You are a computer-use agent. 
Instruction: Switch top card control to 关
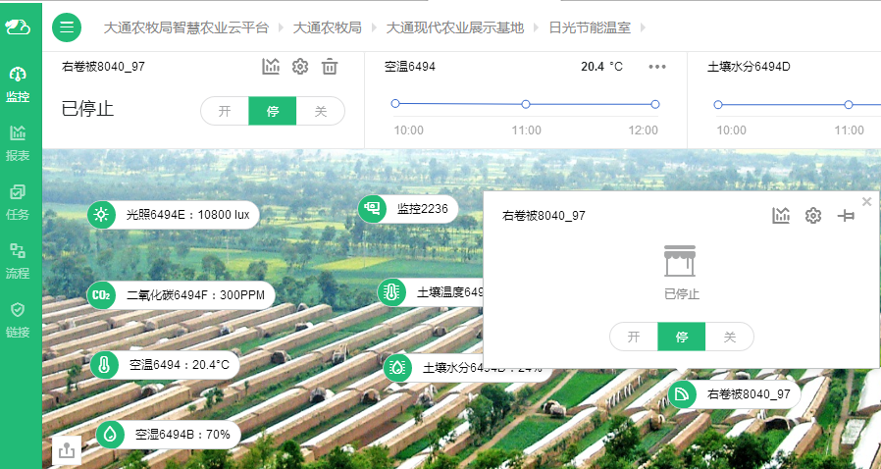coord(320,111)
